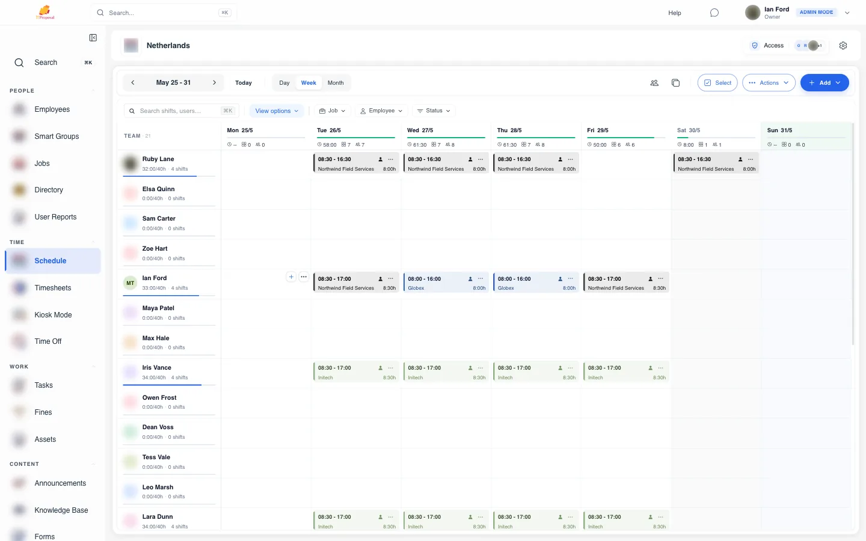Click the Sun 31/5 column header

[806, 136]
